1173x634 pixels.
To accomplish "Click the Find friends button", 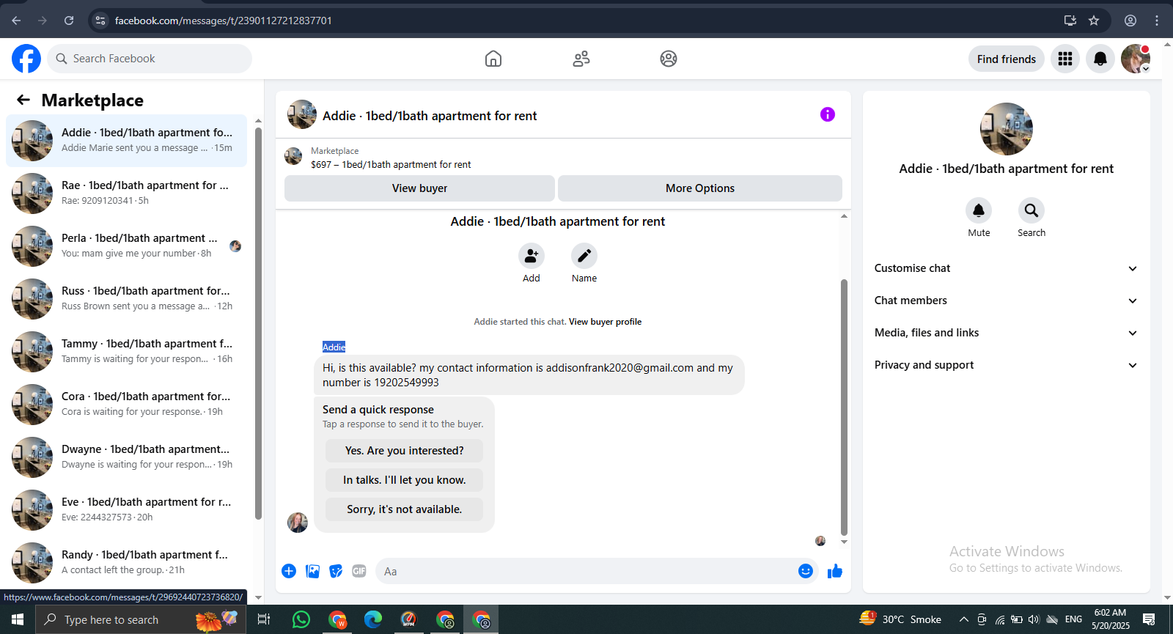I will click(1007, 59).
